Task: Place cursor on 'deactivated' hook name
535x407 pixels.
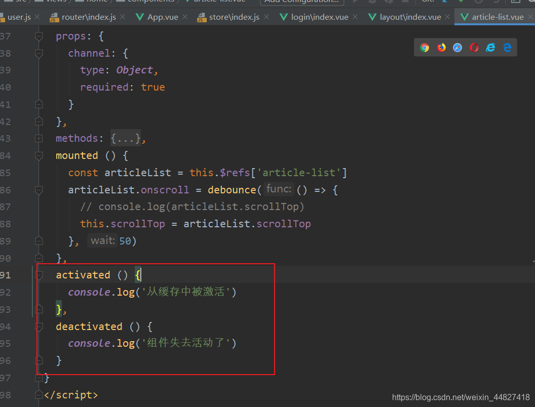Action: coord(89,326)
